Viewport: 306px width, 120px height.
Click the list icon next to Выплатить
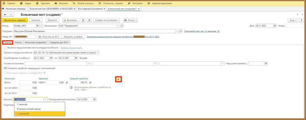pos(83,20)
